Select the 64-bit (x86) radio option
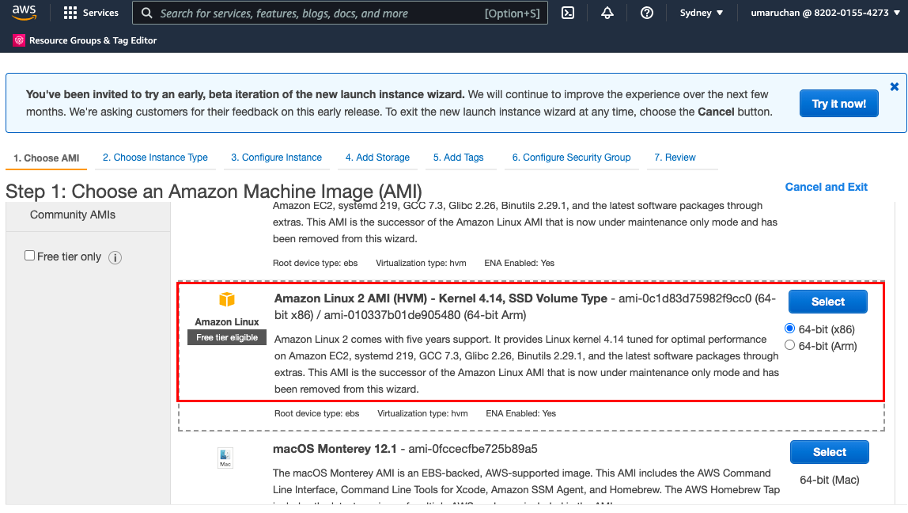Screen dimensions: 908x513 pos(789,329)
